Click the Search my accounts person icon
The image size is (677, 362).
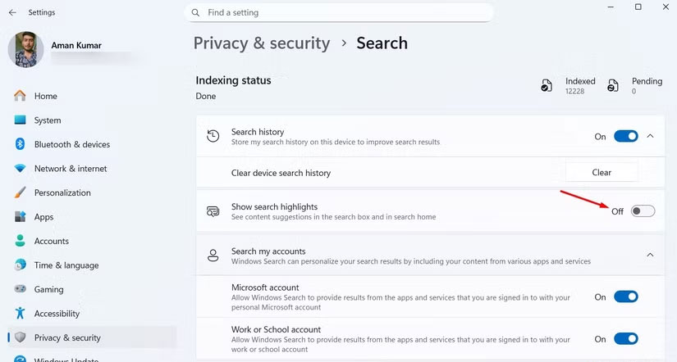(x=213, y=256)
